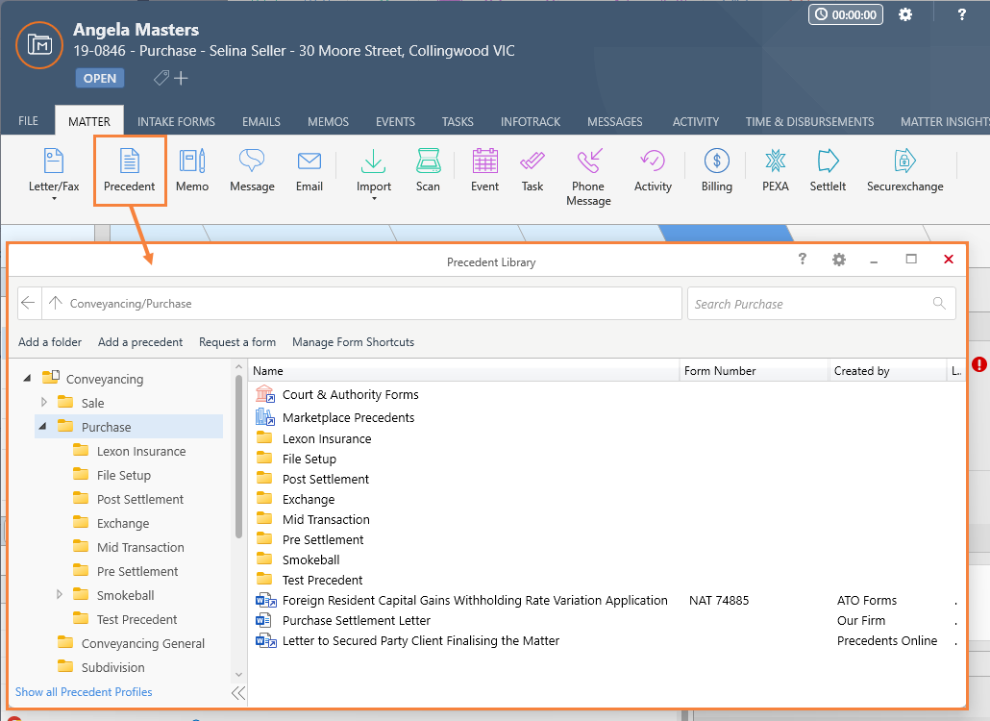This screenshot has height=721, width=990.
Task: Select Lexon Insurance in the folder tree
Action: tap(141, 451)
